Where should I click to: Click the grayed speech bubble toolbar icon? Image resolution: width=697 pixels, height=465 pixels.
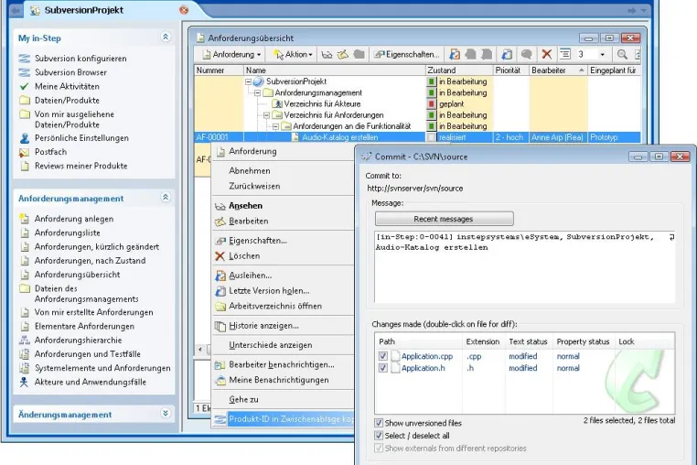pos(526,54)
